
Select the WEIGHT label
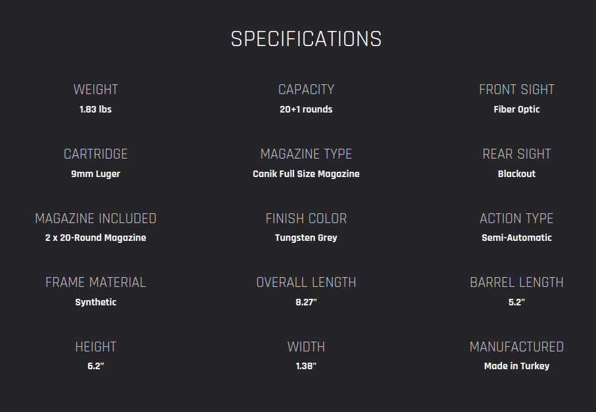coord(95,90)
